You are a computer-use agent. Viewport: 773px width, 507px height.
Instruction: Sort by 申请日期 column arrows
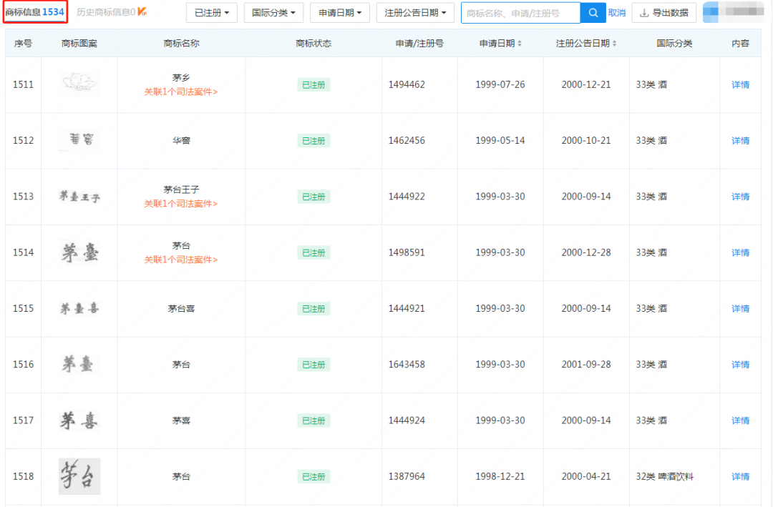coord(520,44)
